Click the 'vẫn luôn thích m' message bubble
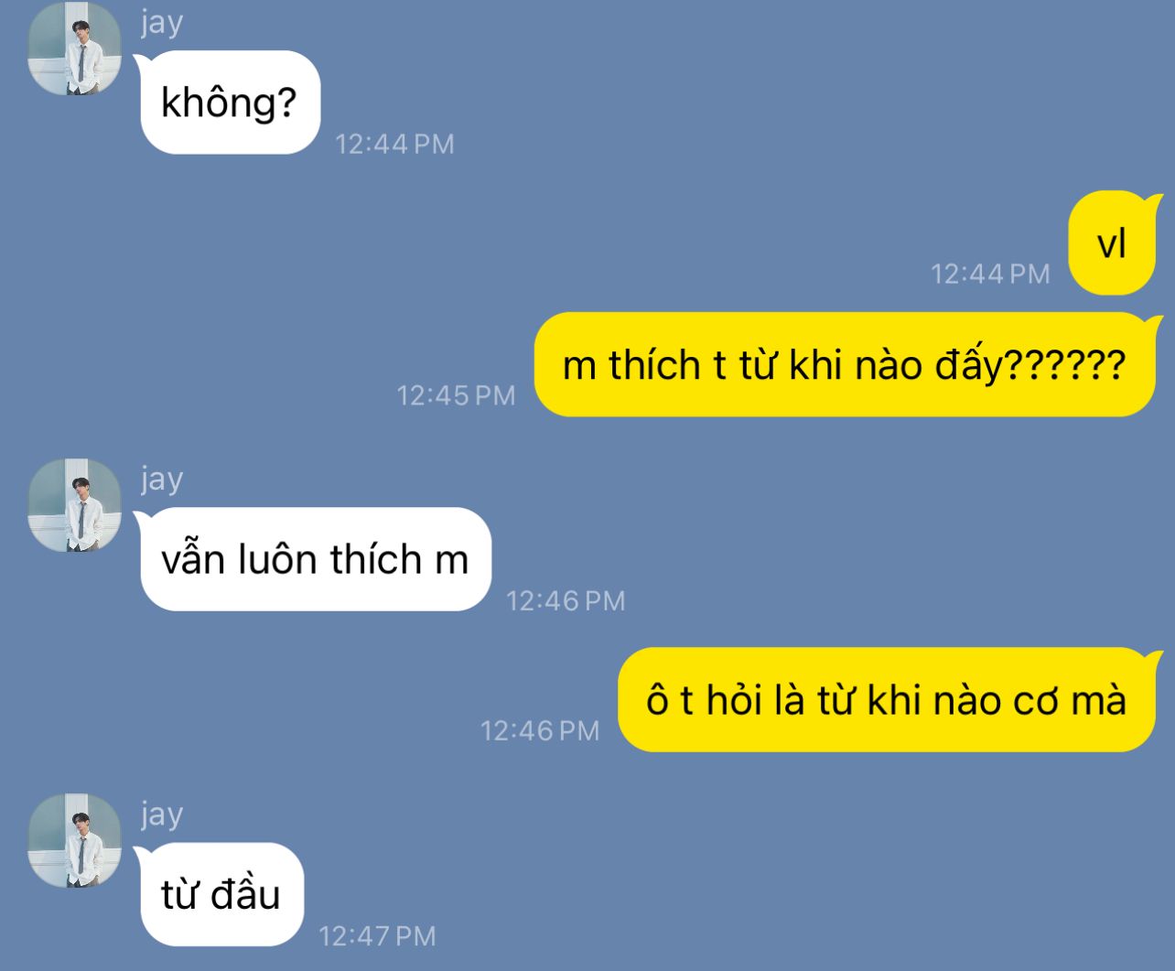Viewport: 1175px width, 971px height. click(x=315, y=559)
